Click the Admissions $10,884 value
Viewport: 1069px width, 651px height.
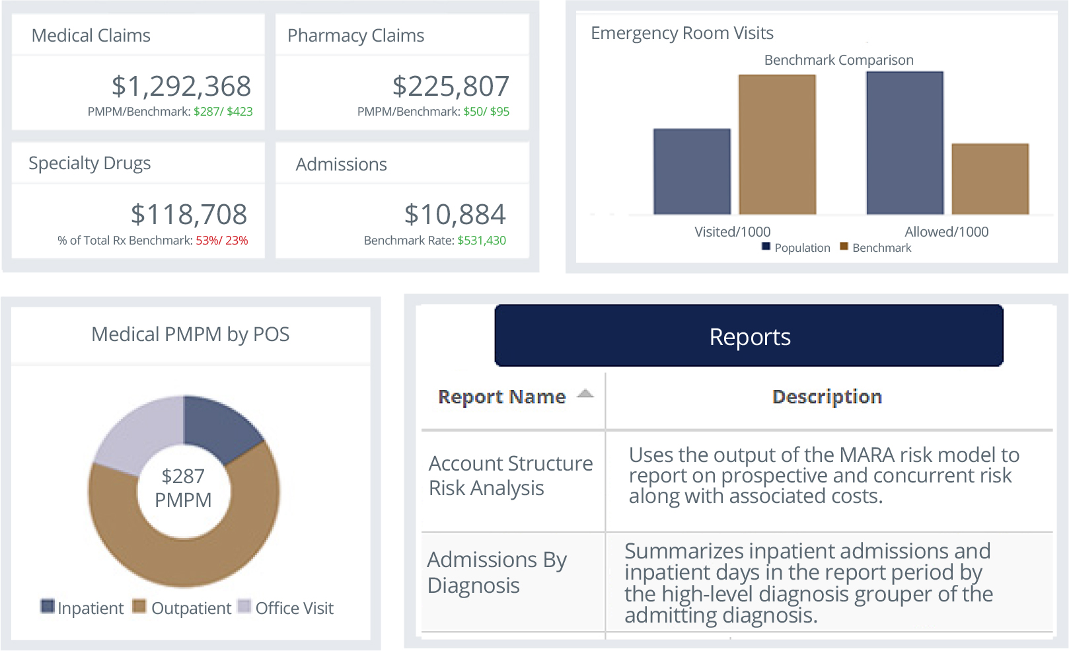point(455,215)
